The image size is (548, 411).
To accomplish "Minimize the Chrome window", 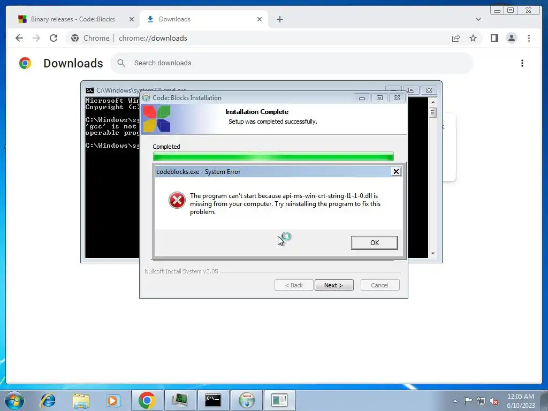I will tap(497, 11).
